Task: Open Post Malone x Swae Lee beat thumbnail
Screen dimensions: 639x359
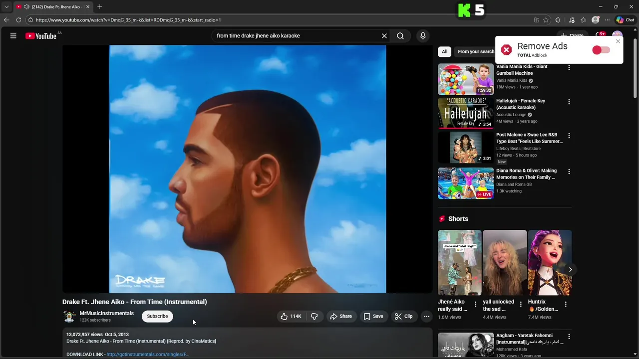Action: (466, 148)
